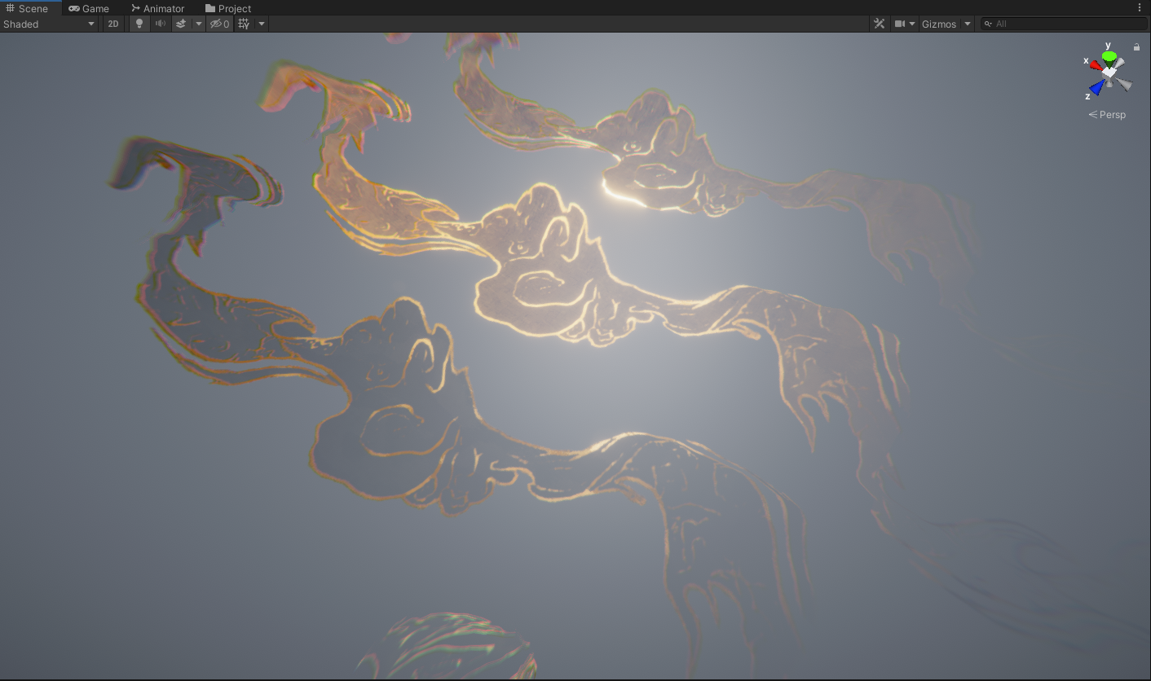Toggle 2D view mode
Viewport: 1151px width, 681px height.
113,24
